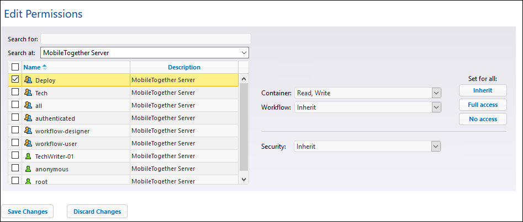Set all permissions to Full access

pos(482,105)
